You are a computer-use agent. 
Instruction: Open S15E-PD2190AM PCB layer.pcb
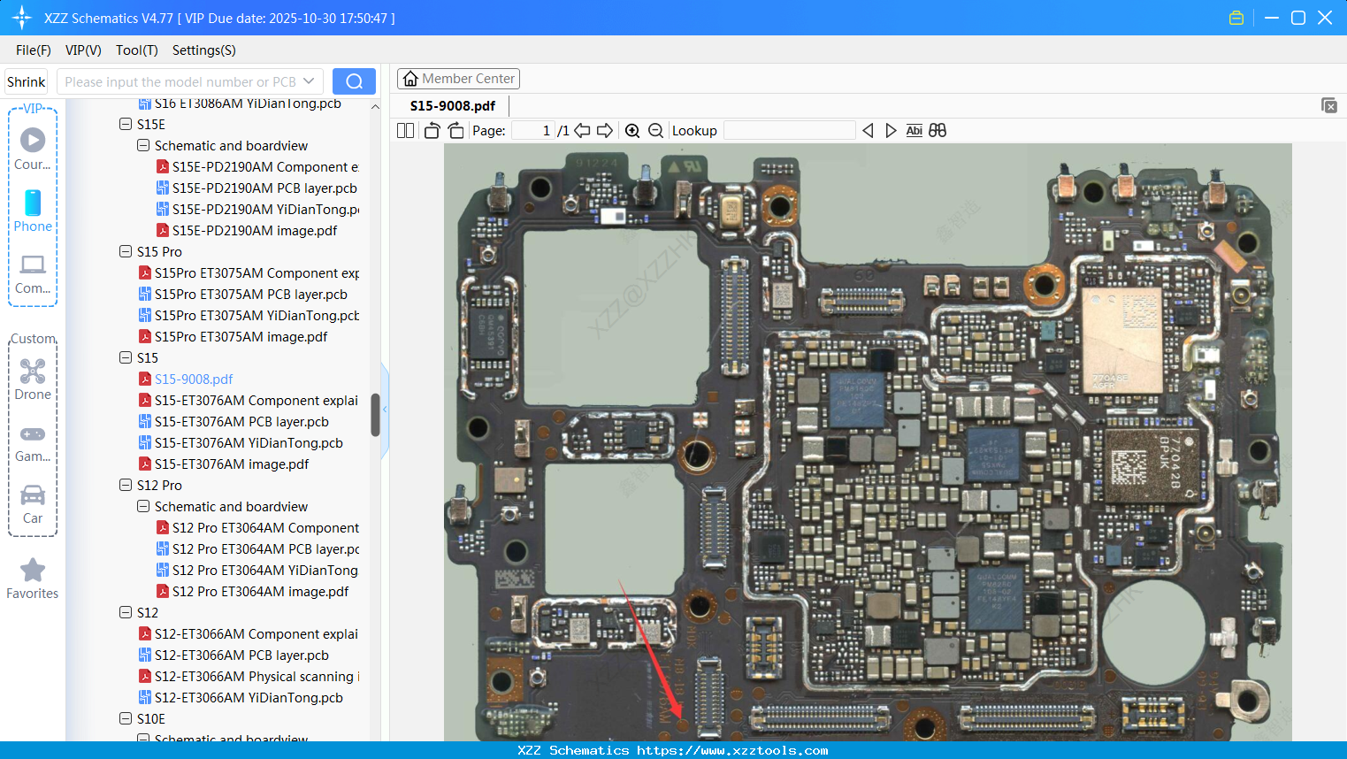tap(264, 188)
